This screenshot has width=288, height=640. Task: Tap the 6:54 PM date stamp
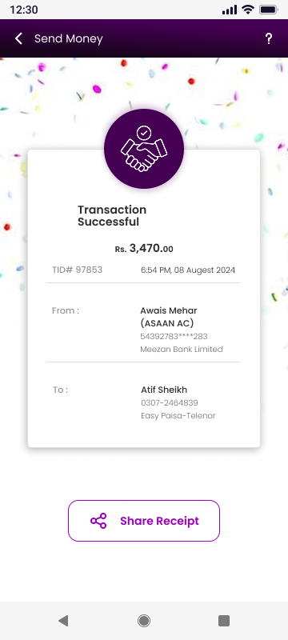tap(188, 270)
